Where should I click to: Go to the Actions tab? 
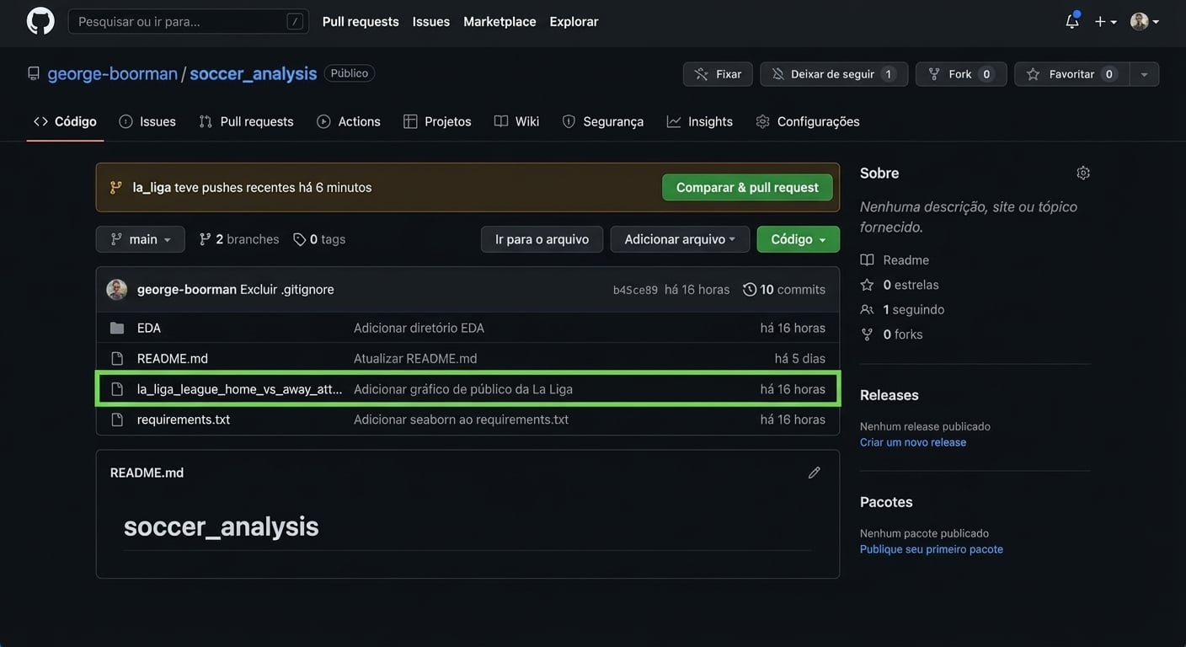pos(349,121)
